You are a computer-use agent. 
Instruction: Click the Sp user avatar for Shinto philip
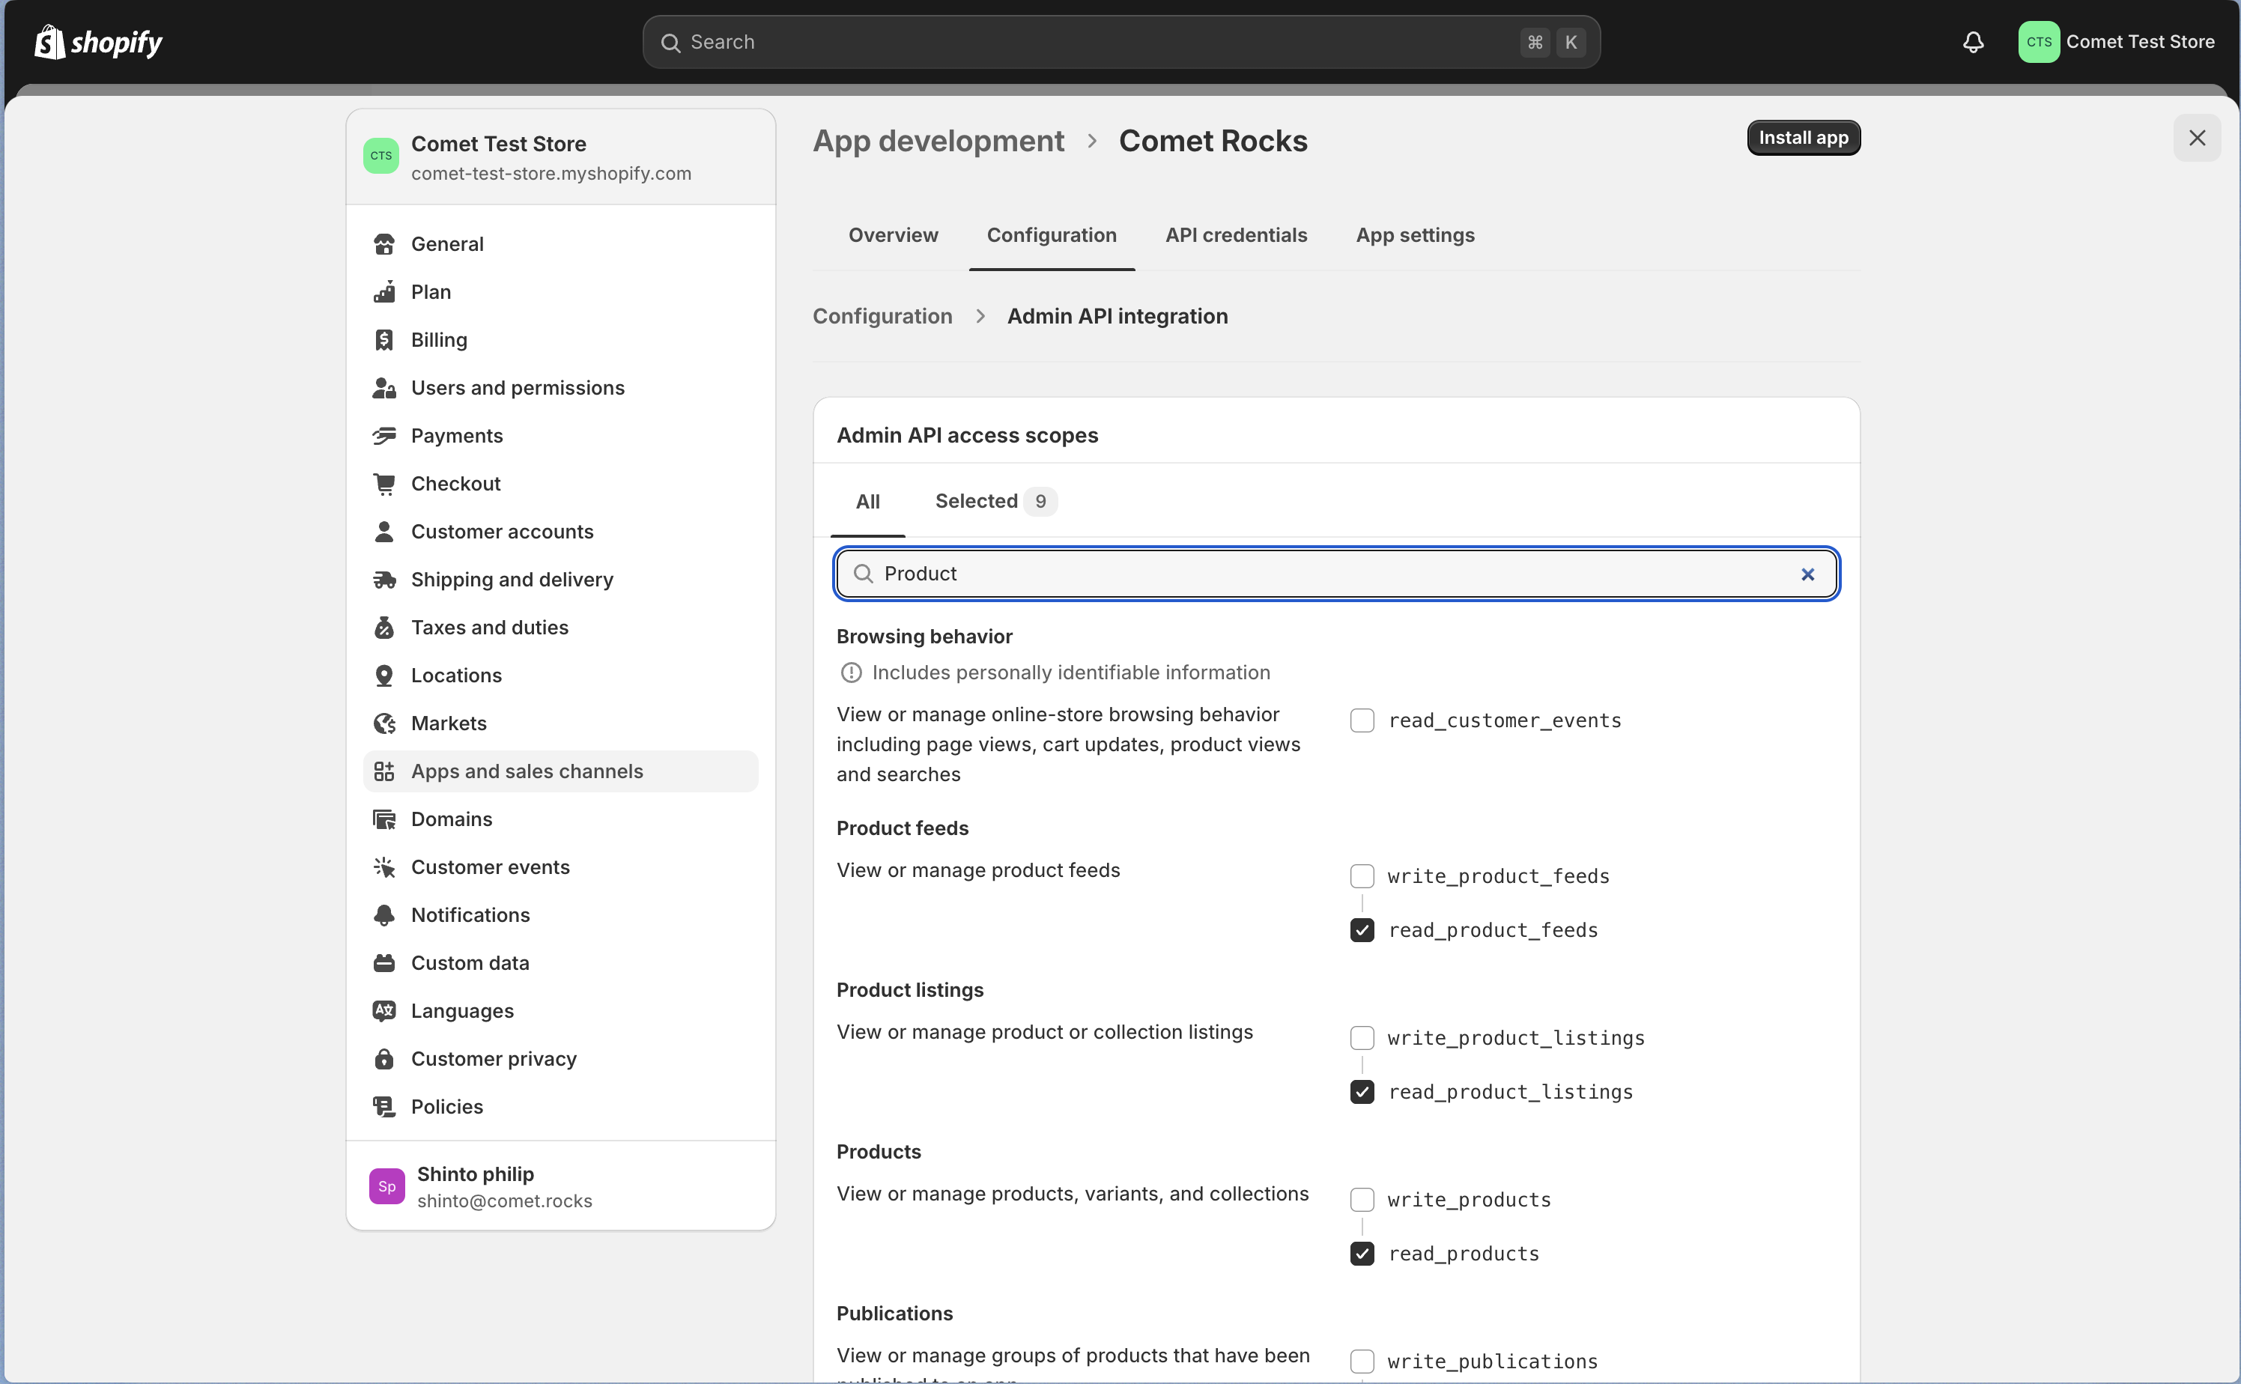coord(386,1186)
